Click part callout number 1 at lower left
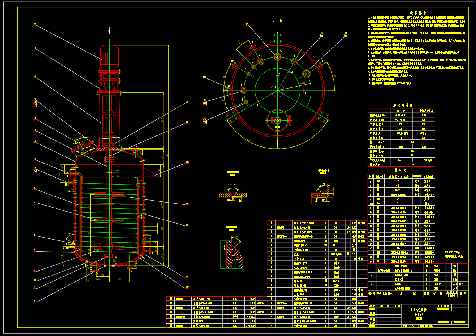Image resolution: width=476 pixels, height=336 pixels. (x=34, y=301)
